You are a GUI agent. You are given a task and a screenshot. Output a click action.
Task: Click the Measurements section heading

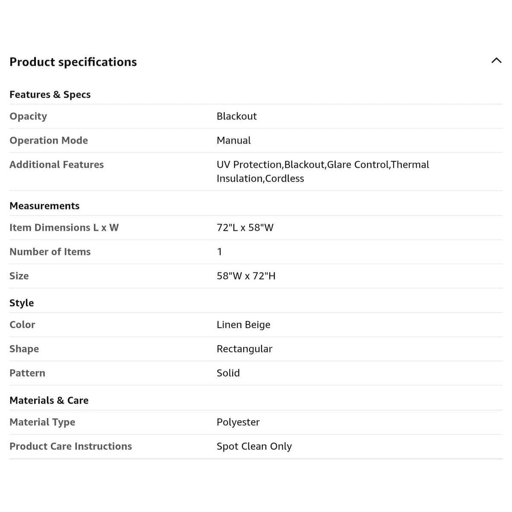tap(44, 206)
